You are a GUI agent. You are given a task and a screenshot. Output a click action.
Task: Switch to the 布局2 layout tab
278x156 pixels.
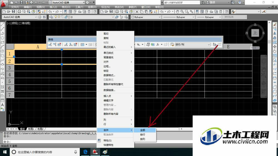pos(40,129)
